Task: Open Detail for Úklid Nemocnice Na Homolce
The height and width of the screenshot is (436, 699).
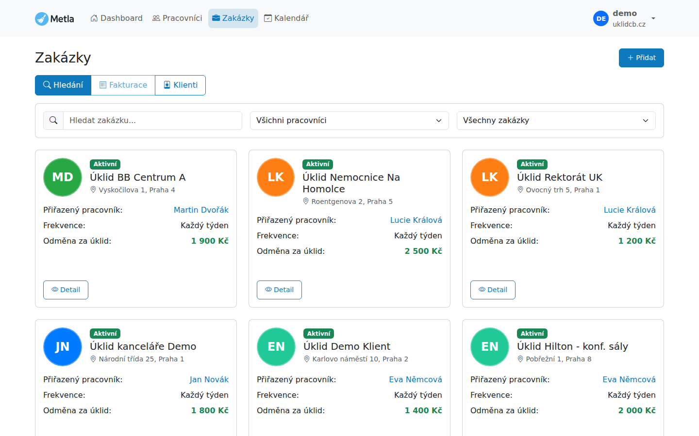Action: [x=279, y=290]
